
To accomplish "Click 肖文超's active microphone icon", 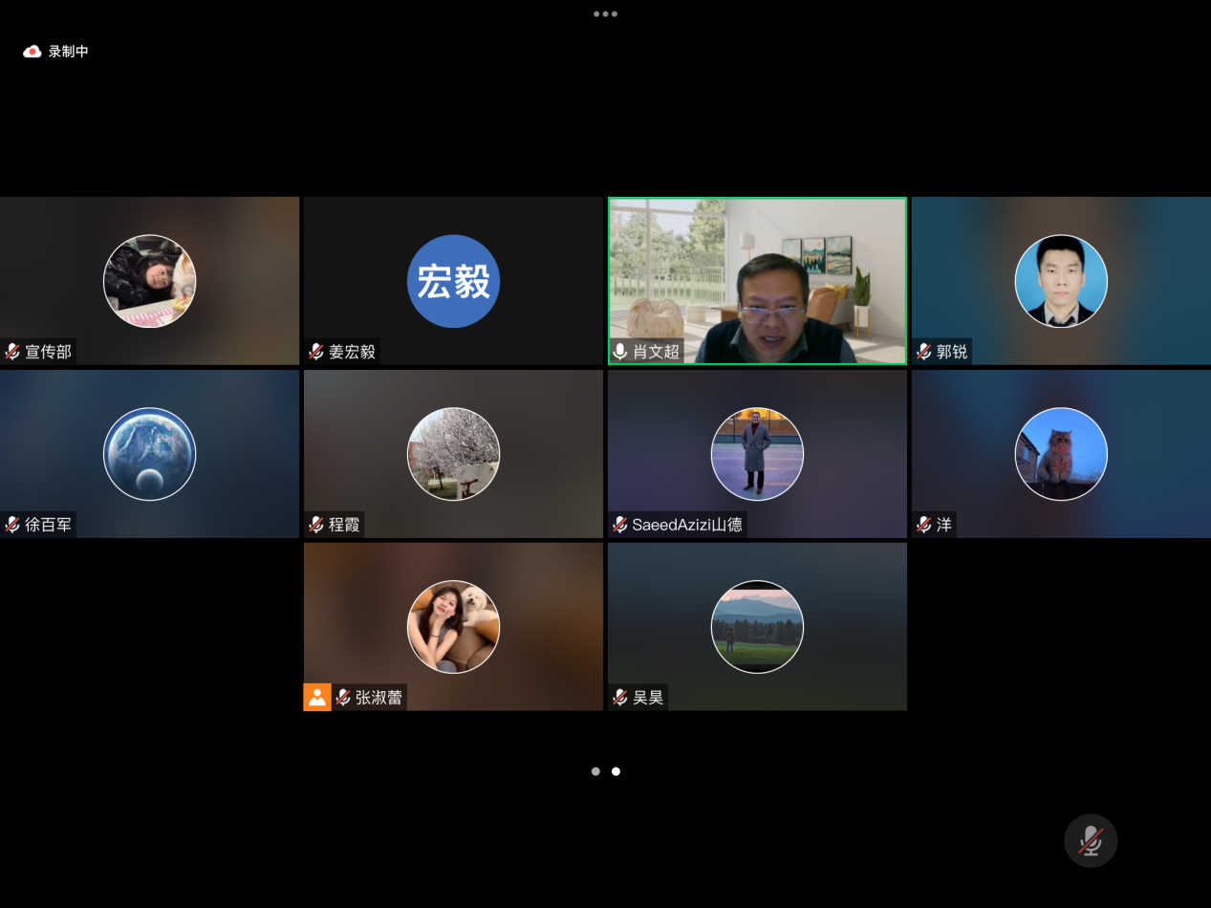I will click(620, 352).
